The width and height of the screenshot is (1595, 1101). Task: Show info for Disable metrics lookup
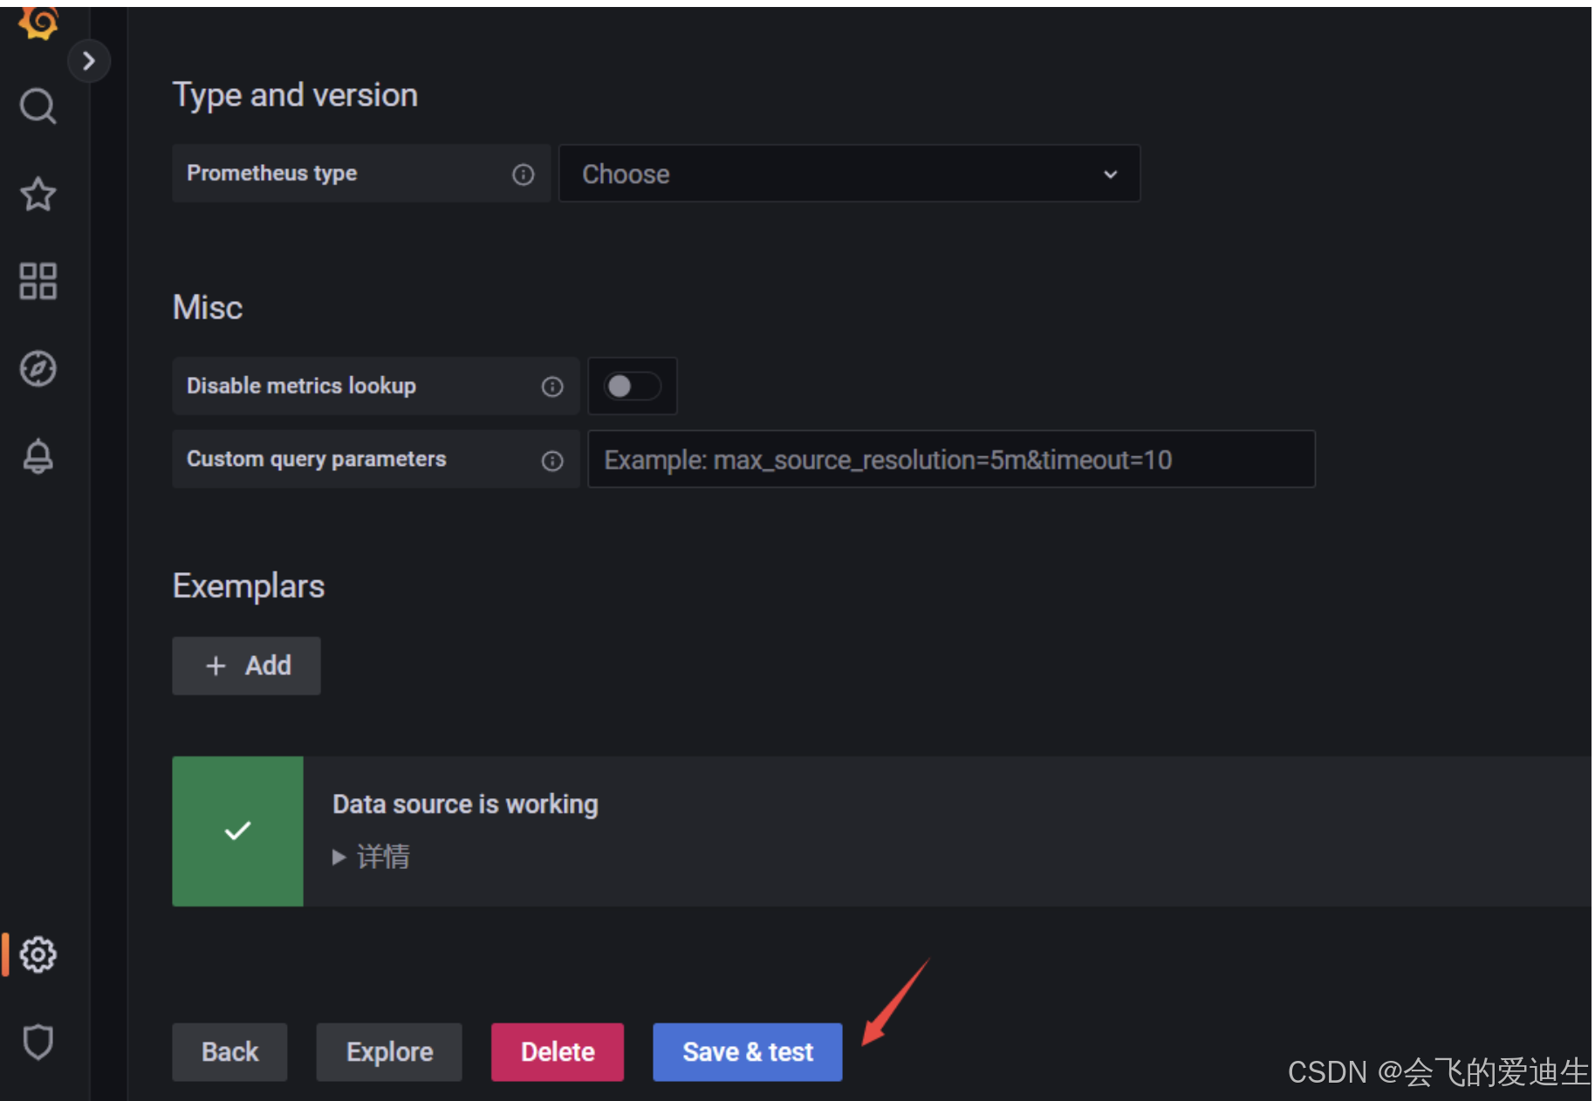click(552, 386)
